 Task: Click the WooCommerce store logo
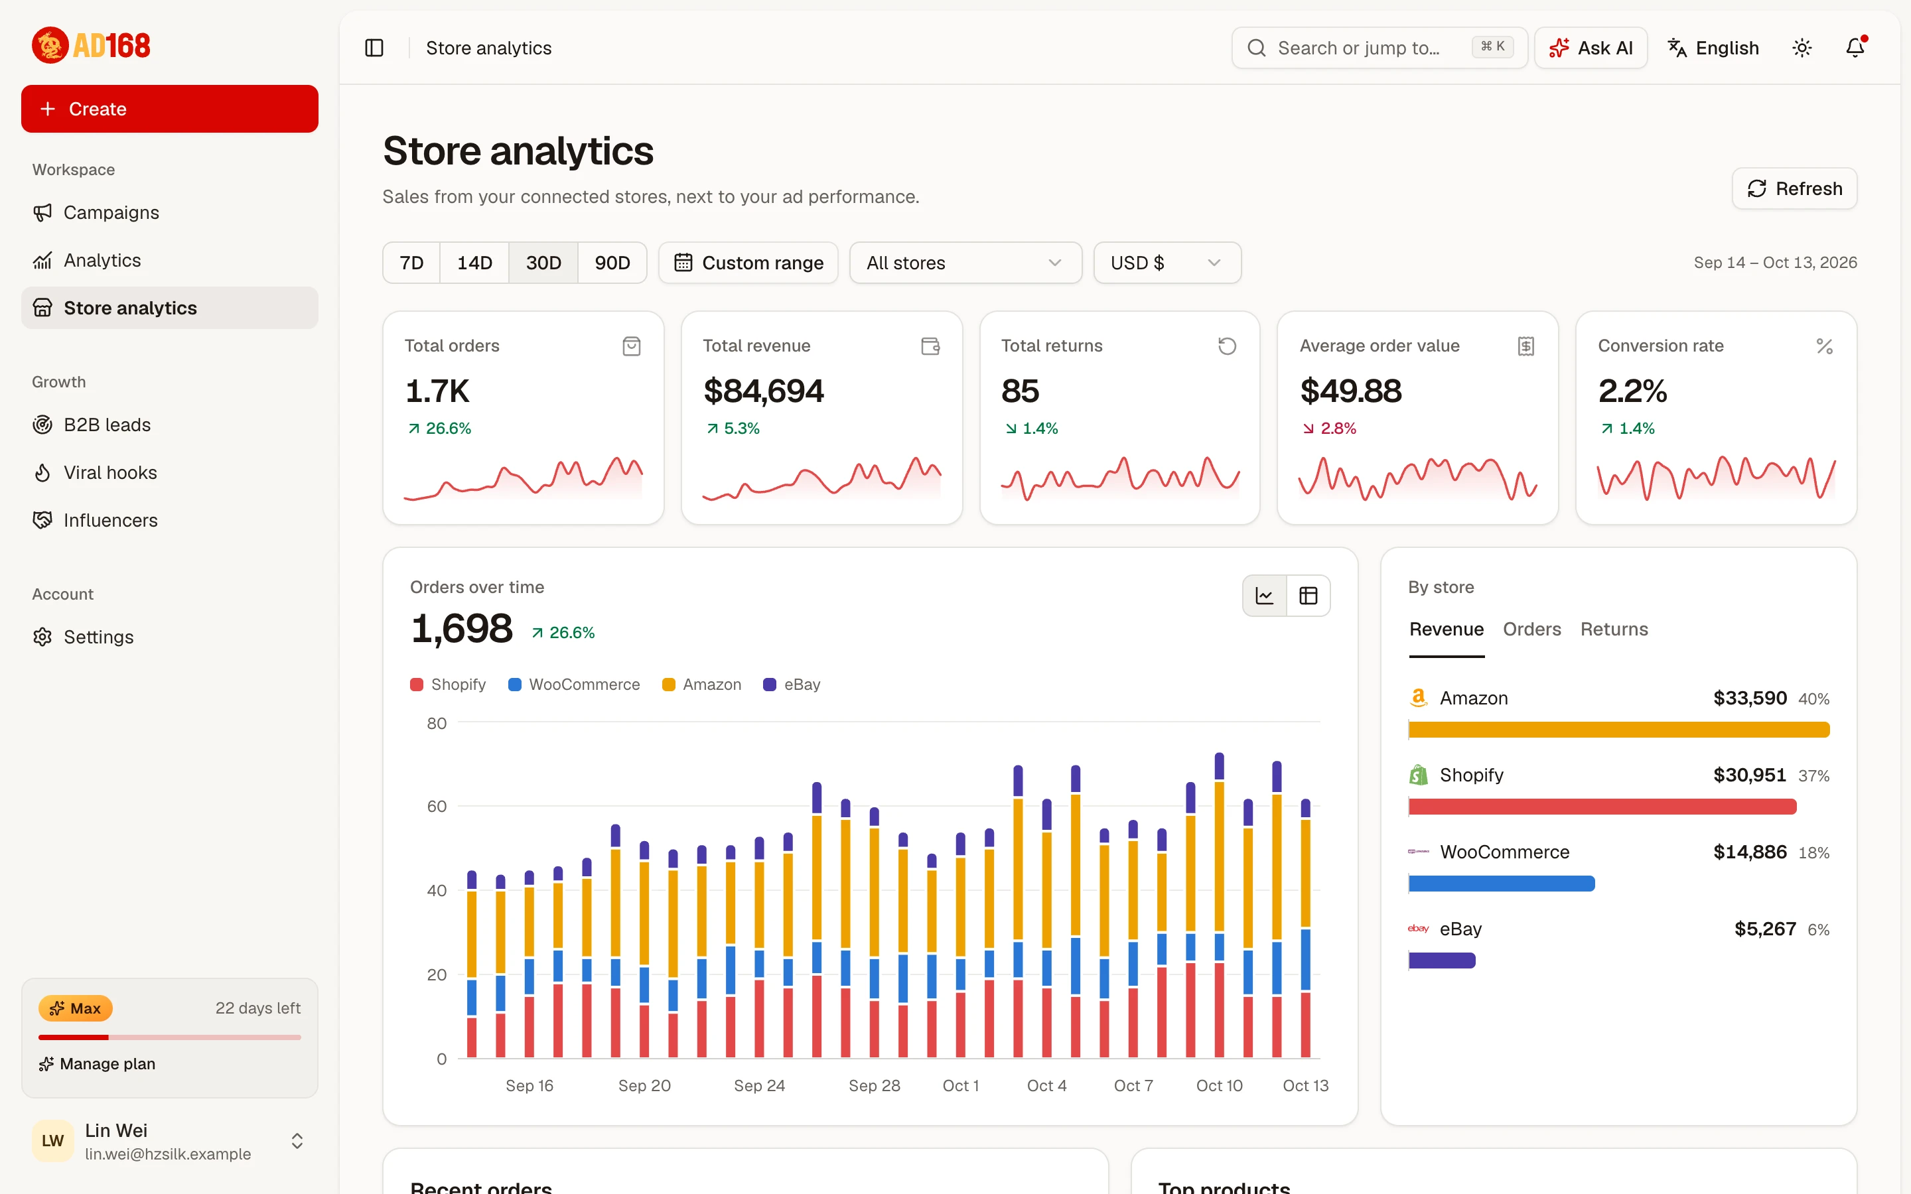click(x=1418, y=852)
